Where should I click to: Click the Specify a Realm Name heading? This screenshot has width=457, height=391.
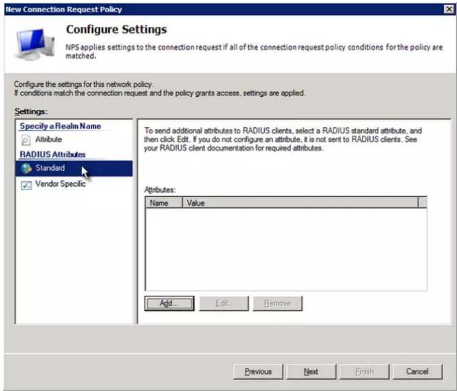point(60,126)
